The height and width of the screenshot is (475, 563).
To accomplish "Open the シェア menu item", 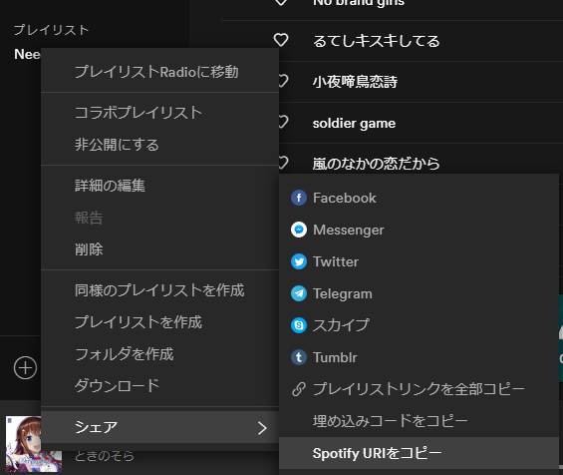I will pos(159,427).
